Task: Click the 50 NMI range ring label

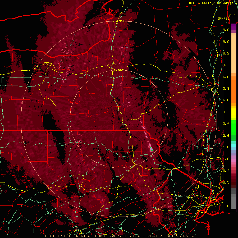Action: tap(119, 70)
